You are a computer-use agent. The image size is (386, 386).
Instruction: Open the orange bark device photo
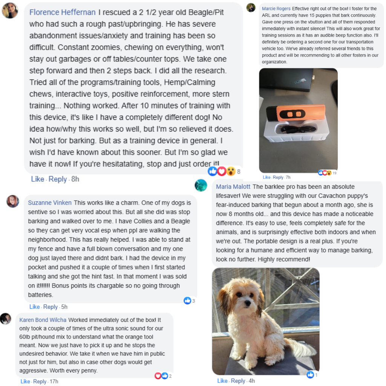[x=299, y=121]
